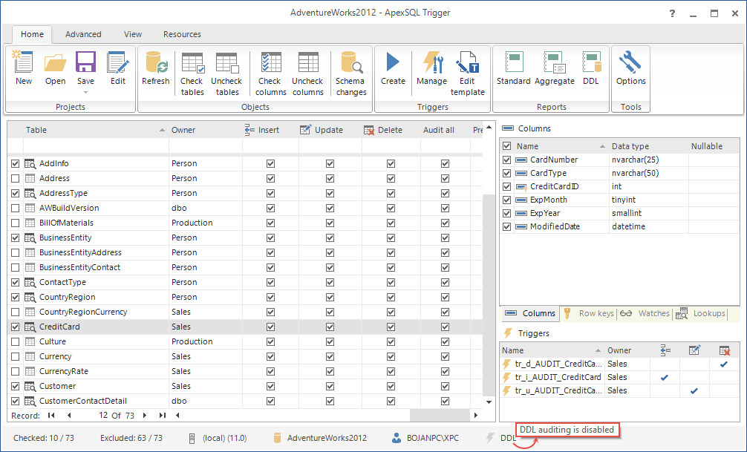Click the Table filter input field

(96, 145)
